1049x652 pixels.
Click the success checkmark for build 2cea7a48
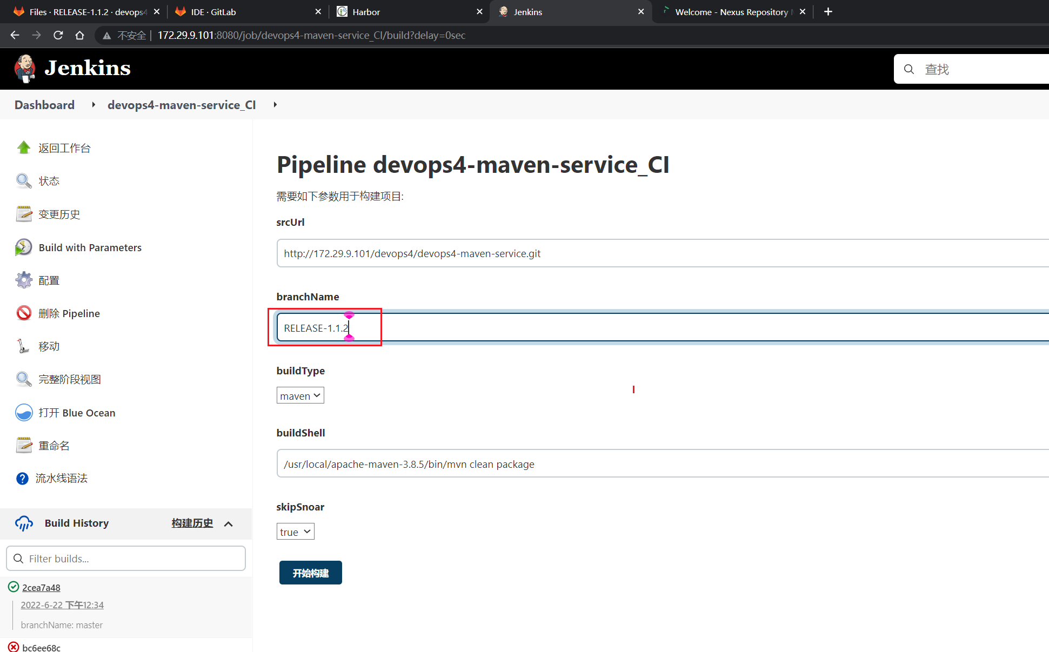coord(14,587)
